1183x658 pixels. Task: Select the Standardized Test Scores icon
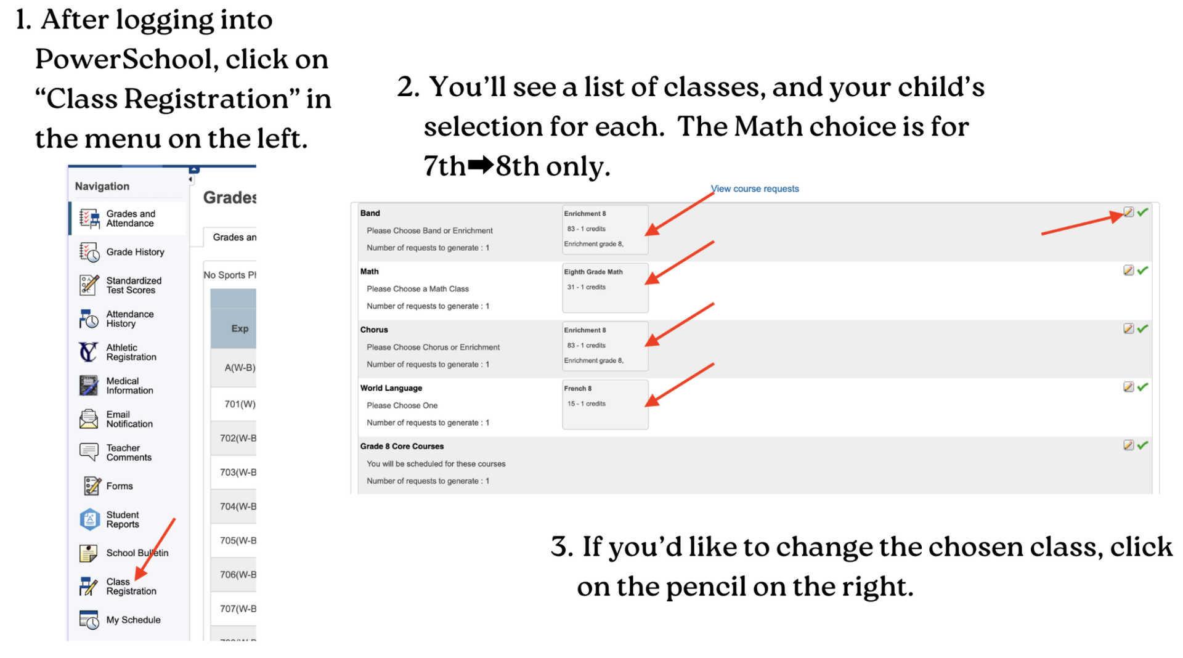coord(89,285)
